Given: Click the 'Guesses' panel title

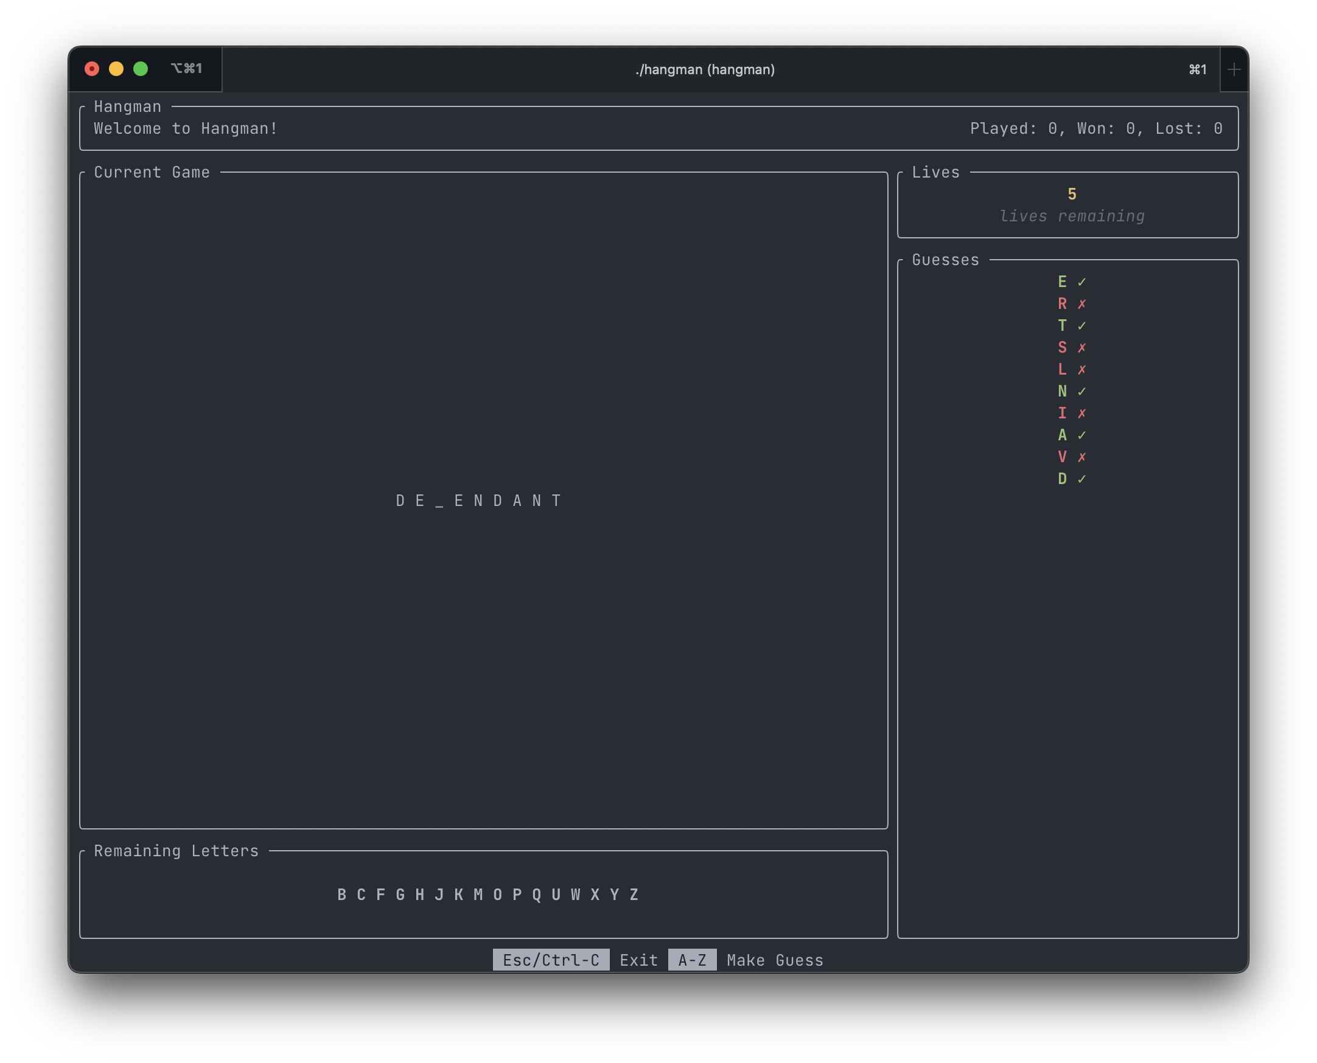Looking at the screenshot, I should click(x=946, y=260).
